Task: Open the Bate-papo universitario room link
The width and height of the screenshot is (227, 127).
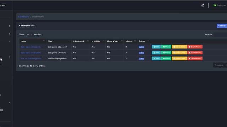Action: click(31, 53)
